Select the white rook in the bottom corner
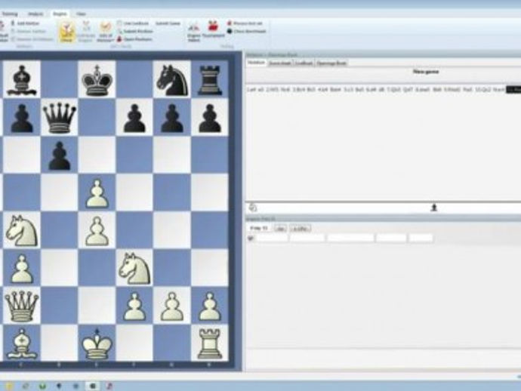The image size is (521, 391). (x=210, y=344)
